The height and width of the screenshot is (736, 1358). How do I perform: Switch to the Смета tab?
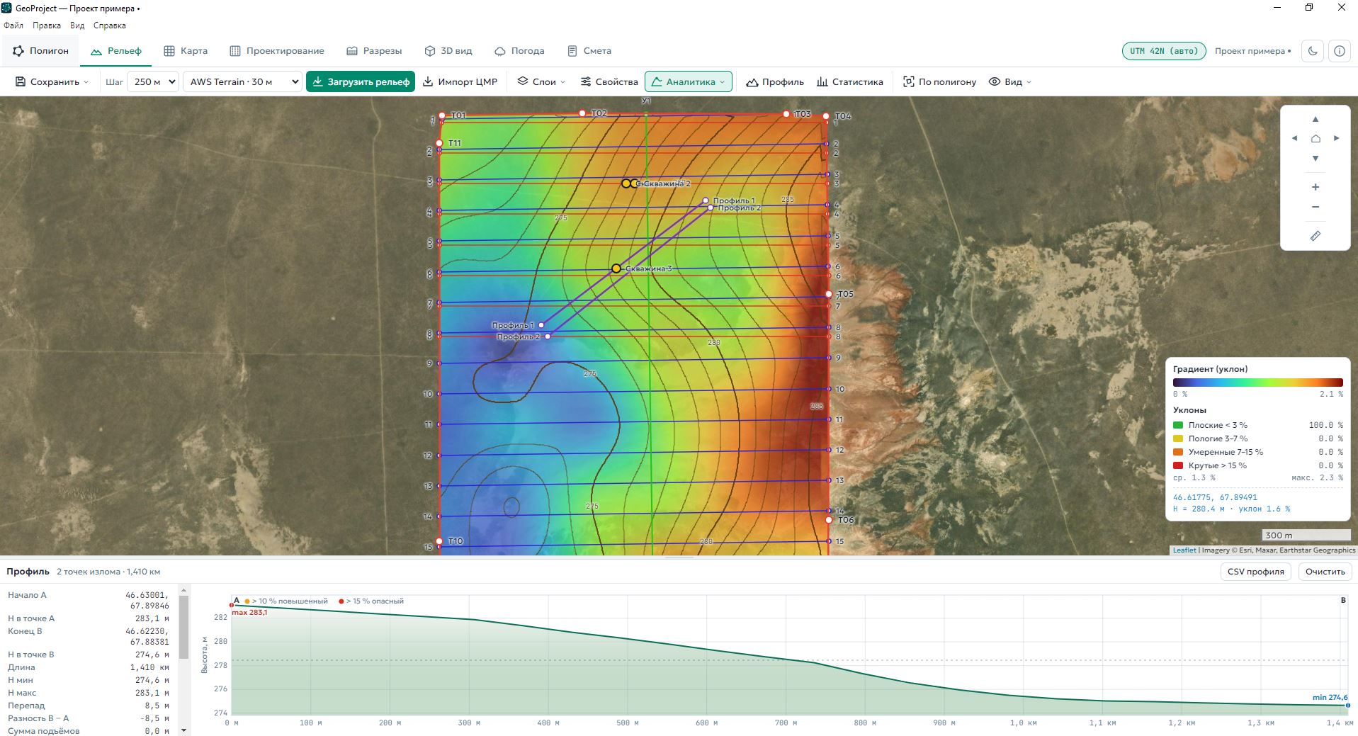tap(589, 51)
